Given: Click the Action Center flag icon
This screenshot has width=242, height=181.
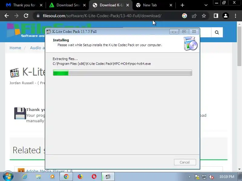Looking at the screenshot, I should (x=197, y=177).
